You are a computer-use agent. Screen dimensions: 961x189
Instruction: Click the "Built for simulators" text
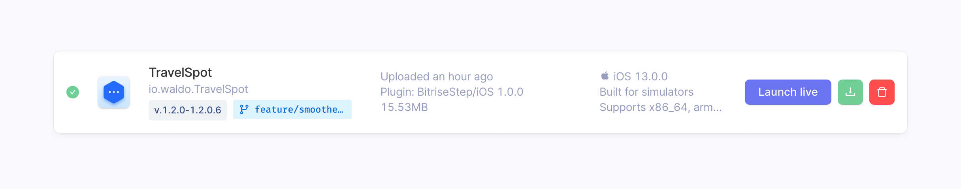[x=646, y=92]
